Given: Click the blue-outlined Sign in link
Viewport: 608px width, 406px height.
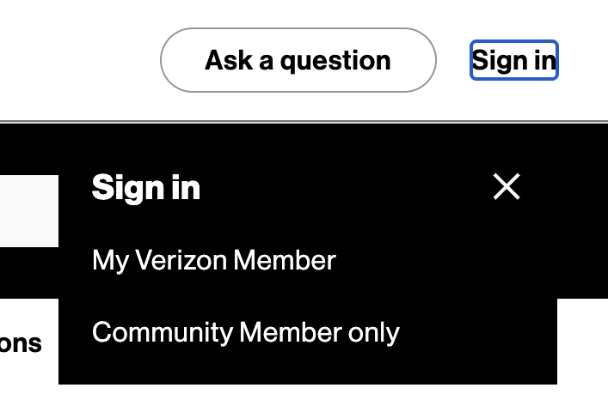Looking at the screenshot, I should click(x=514, y=60).
